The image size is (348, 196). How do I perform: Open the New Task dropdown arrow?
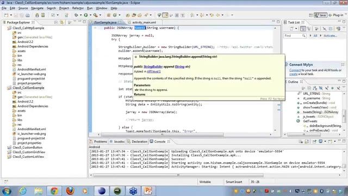point(296,29)
